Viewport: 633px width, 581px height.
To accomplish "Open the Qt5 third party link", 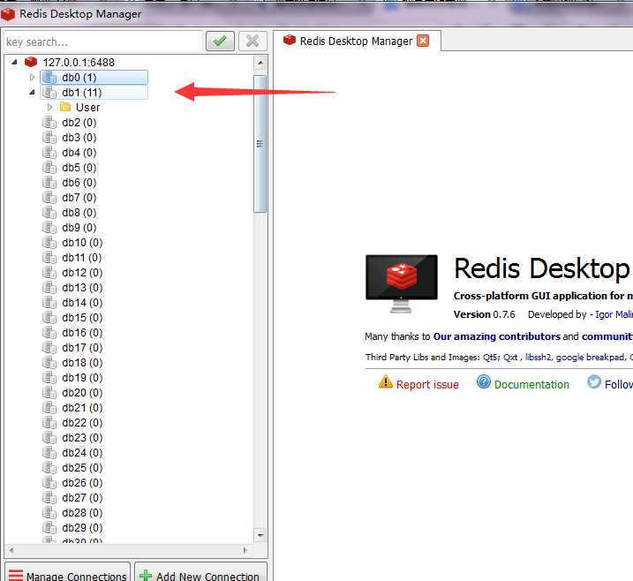I will (491, 357).
